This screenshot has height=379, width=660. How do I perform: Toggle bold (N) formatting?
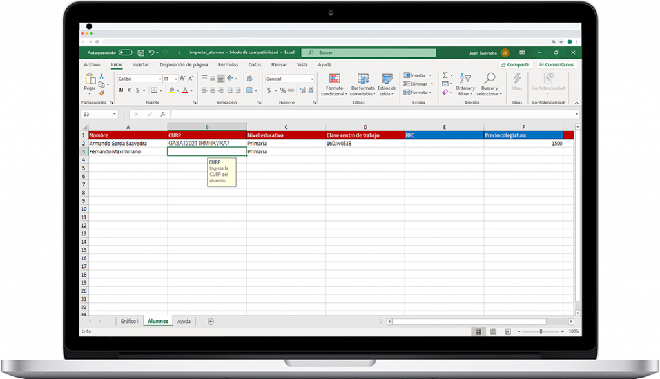[121, 90]
